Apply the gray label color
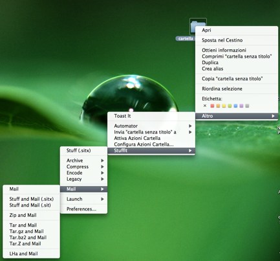The height and width of the screenshot is (261, 280). coord(247,106)
